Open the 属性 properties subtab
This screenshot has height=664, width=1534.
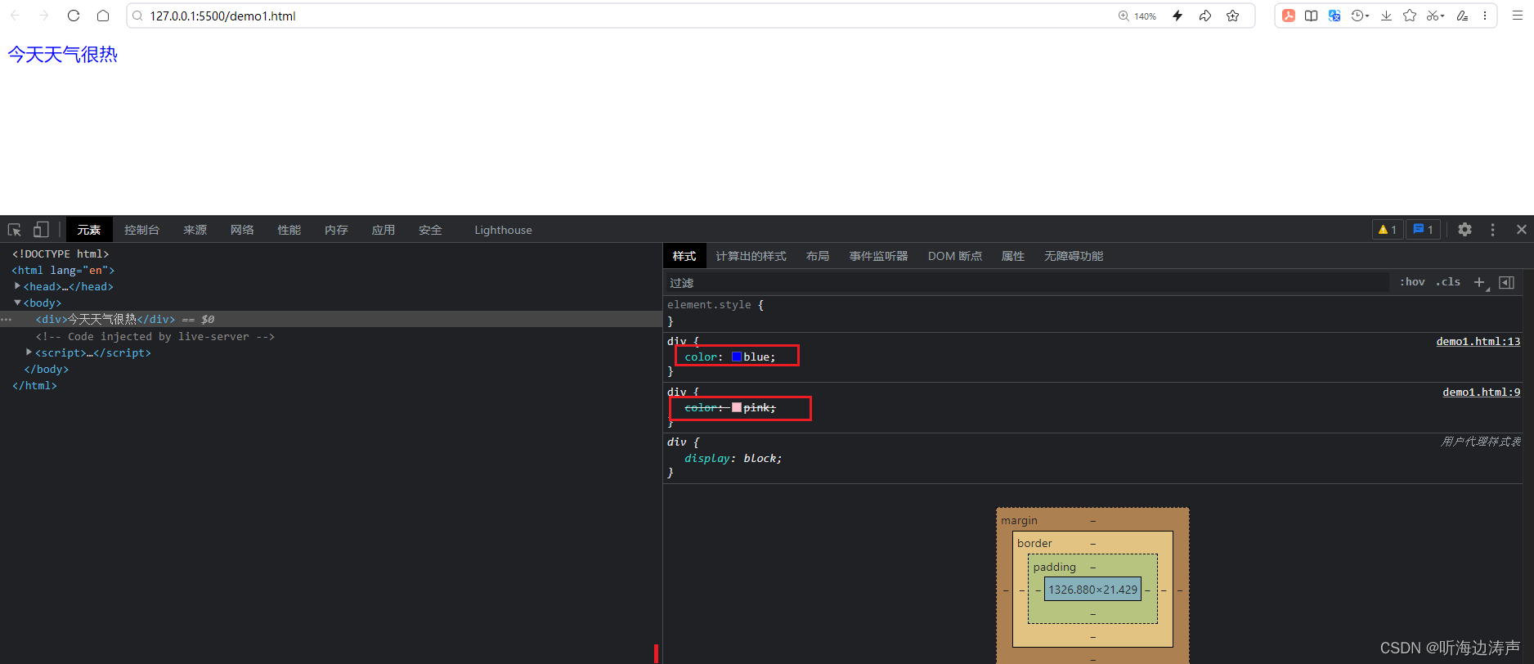1012,256
